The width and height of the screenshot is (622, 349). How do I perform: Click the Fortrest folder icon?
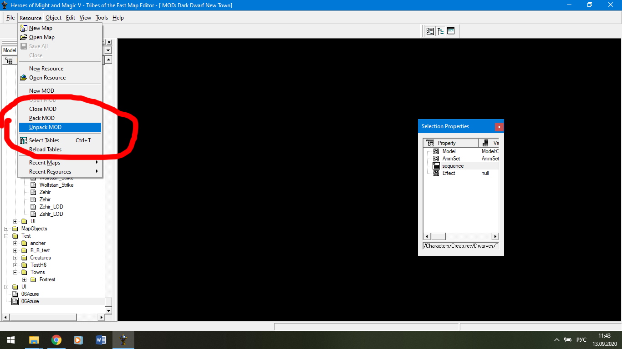pyautogui.click(x=33, y=279)
